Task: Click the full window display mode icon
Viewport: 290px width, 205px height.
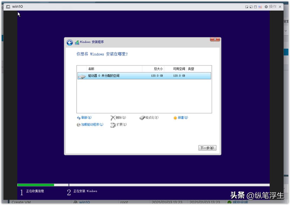Action: tap(255, 7)
